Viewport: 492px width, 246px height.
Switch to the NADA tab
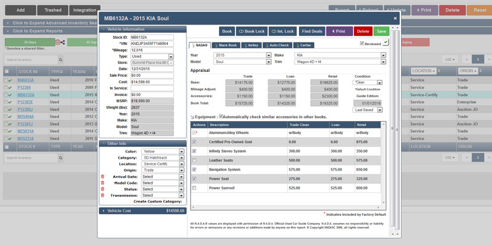coord(200,45)
